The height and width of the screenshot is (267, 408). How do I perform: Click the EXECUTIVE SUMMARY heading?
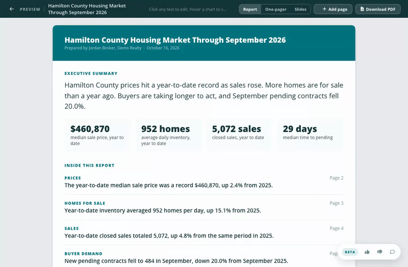pos(91,73)
